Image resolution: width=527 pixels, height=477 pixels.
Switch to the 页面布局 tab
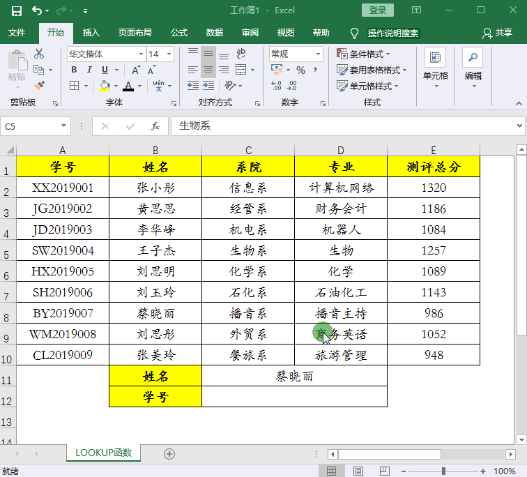(x=135, y=33)
